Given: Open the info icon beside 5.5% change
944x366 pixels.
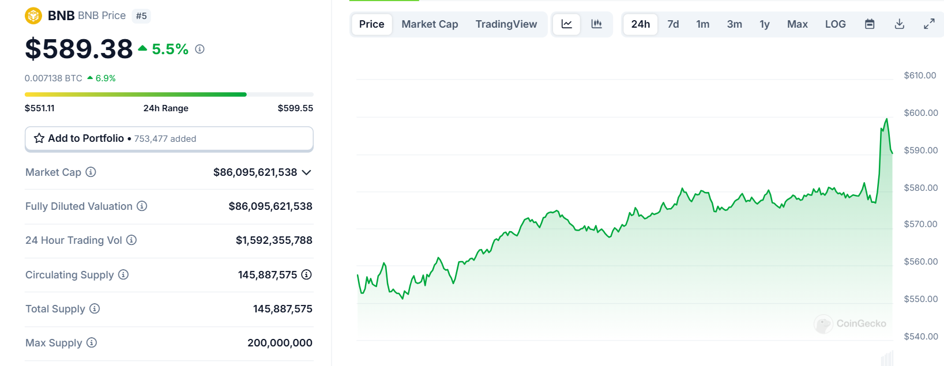Looking at the screenshot, I should tap(200, 49).
